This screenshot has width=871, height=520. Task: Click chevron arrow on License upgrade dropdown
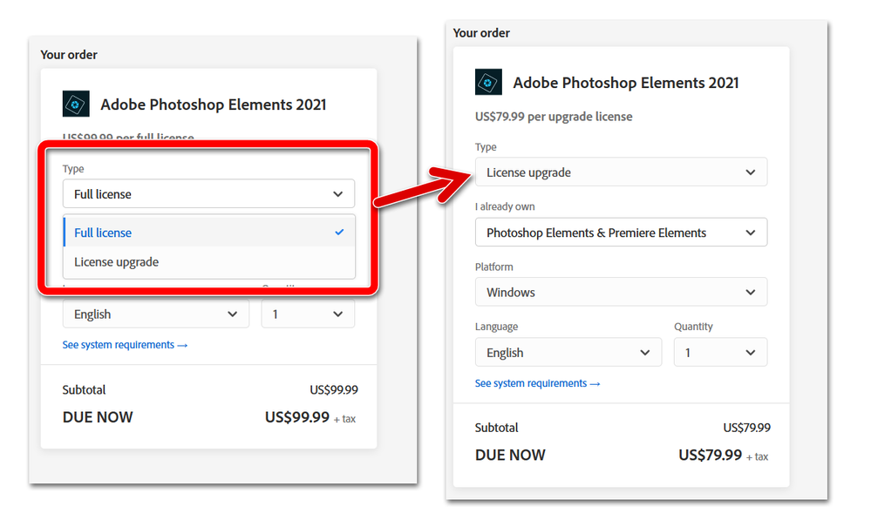(751, 172)
